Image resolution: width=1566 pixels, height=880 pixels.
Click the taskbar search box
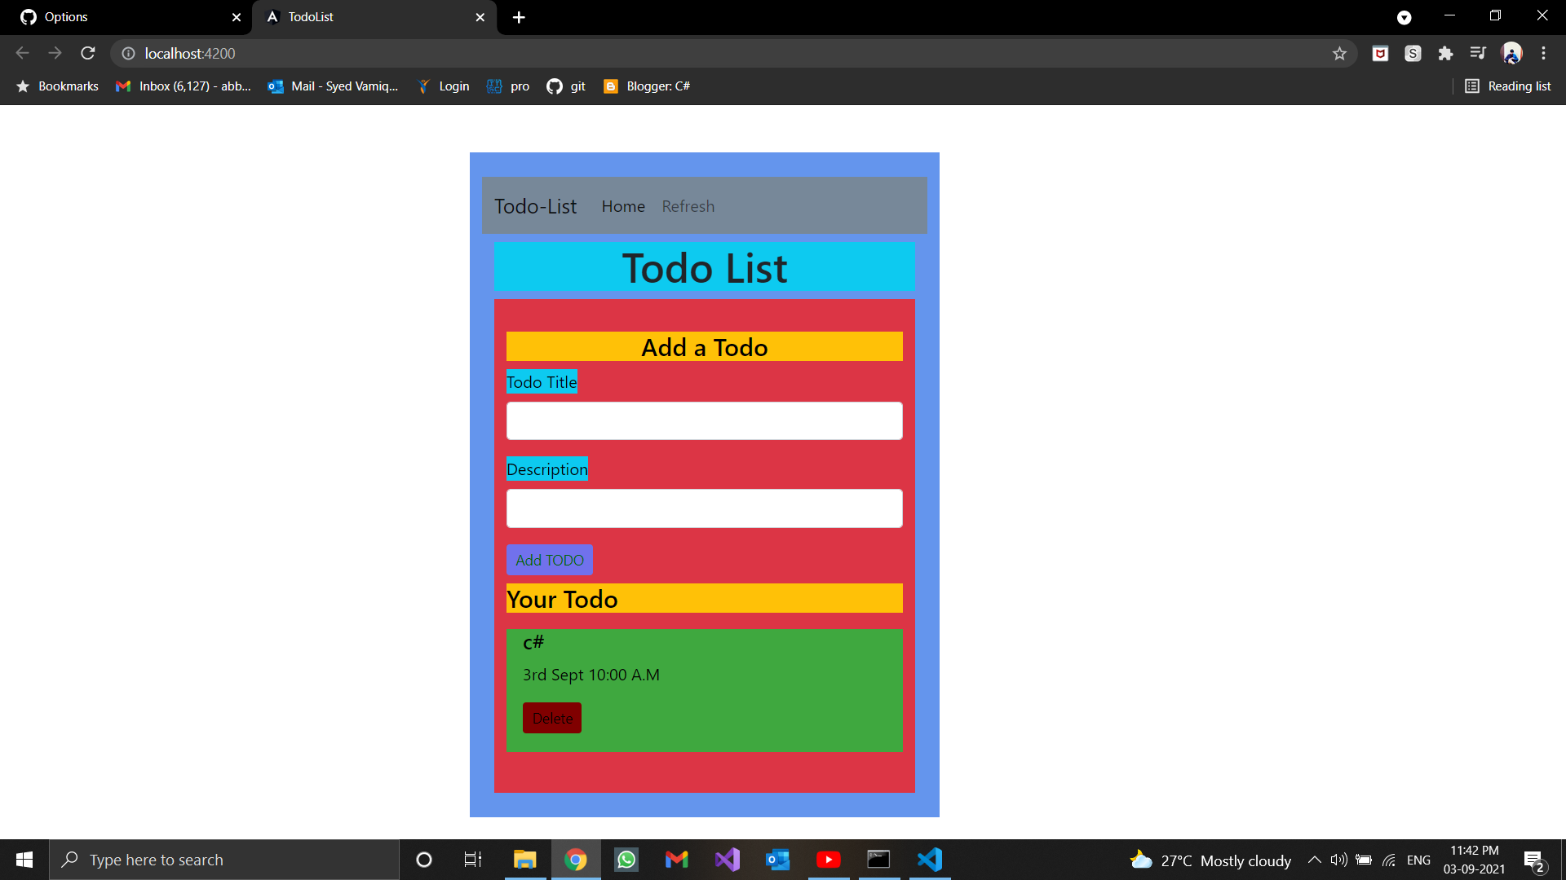click(224, 860)
